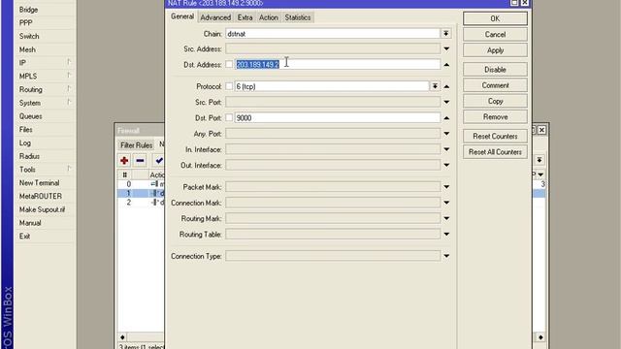Click the Reset All Counters button
This screenshot has height=349, width=621.
pos(495,152)
